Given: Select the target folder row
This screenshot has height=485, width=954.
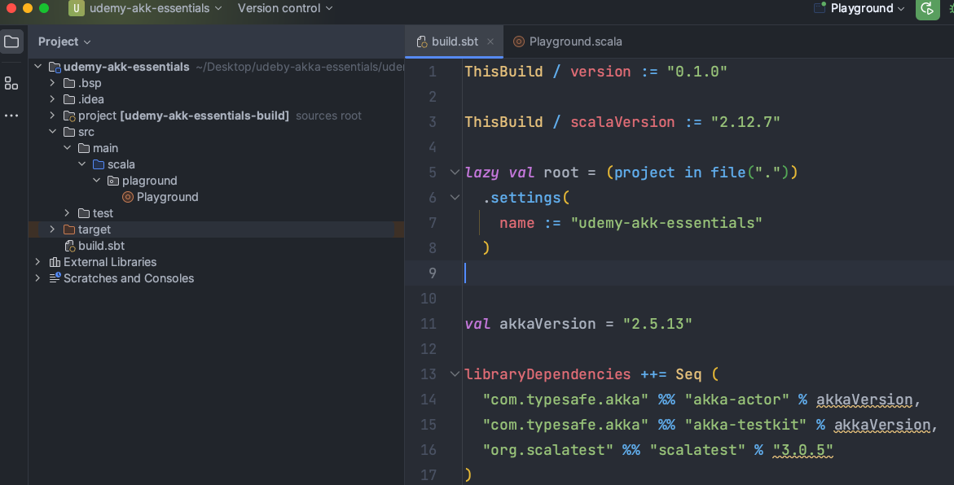Looking at the screenshot, I should tap(217, 229).
